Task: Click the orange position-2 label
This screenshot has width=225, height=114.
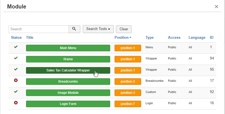Action: 128,82
